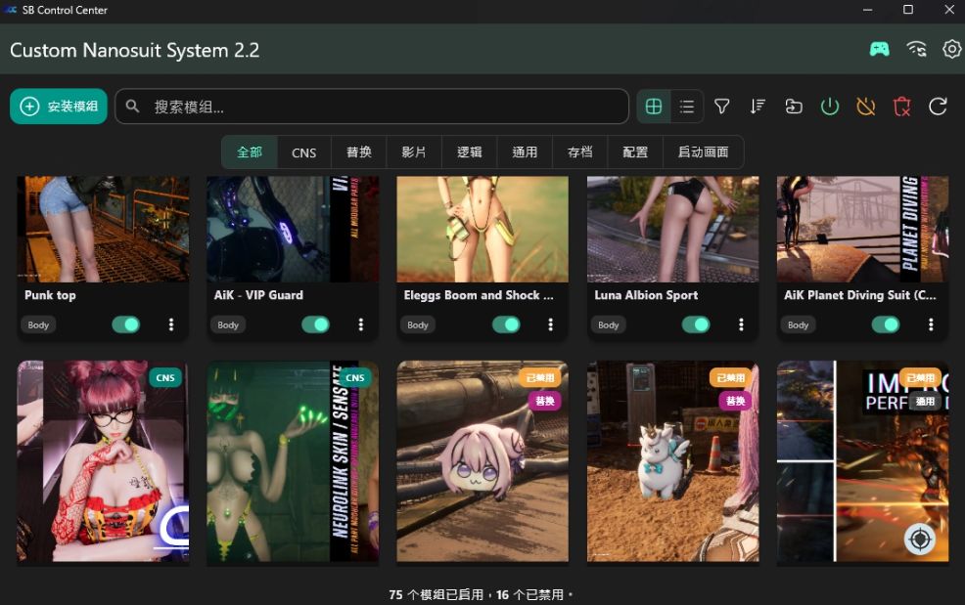Click the Custom Nanosuit System 2.2 title

135,50
